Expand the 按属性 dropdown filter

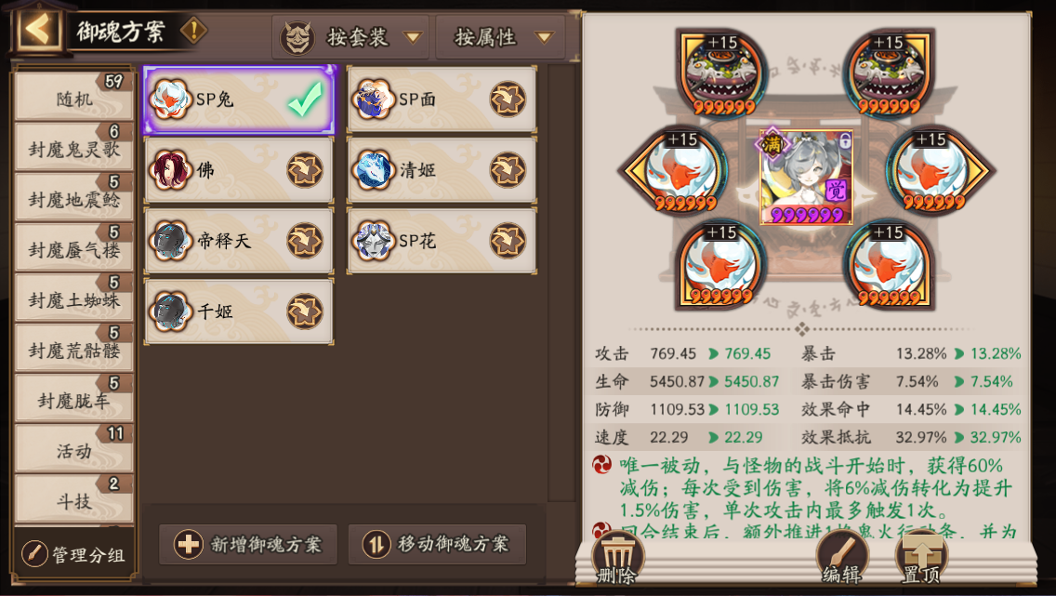(x=502, y=37)
